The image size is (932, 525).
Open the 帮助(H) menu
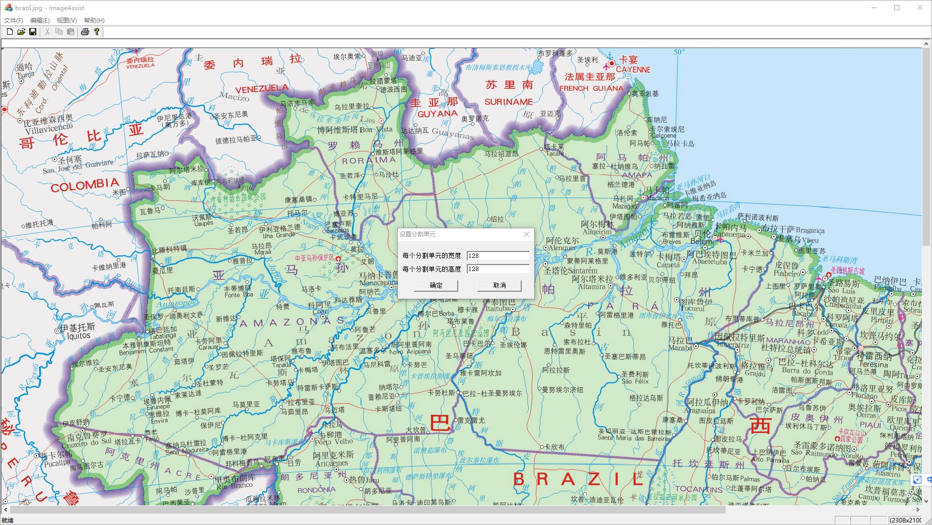pos(94,21)
